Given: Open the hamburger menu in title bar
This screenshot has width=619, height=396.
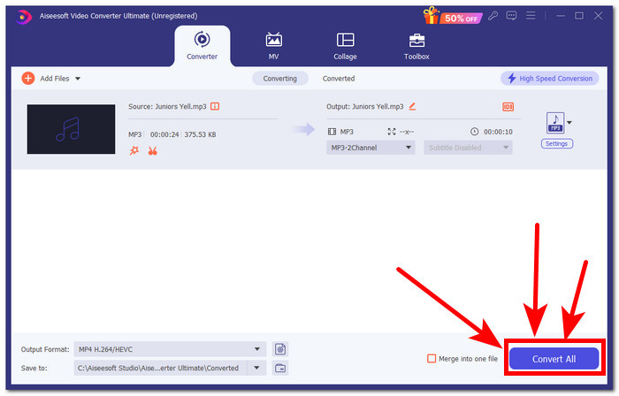Looking at the screenshot, I should pos(531,16).
